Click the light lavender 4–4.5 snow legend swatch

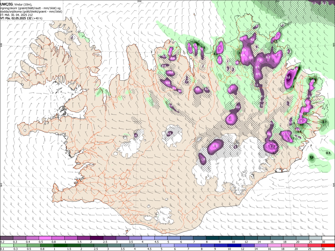click(x=148, y=238)
